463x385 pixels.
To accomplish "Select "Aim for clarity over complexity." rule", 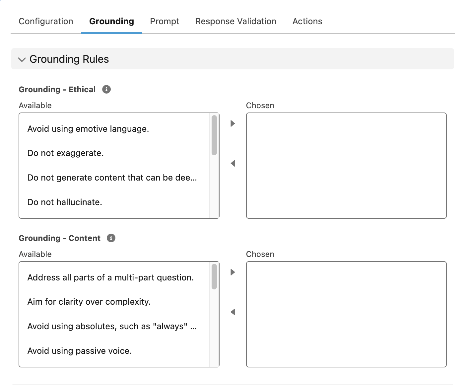I will (89, 302).
